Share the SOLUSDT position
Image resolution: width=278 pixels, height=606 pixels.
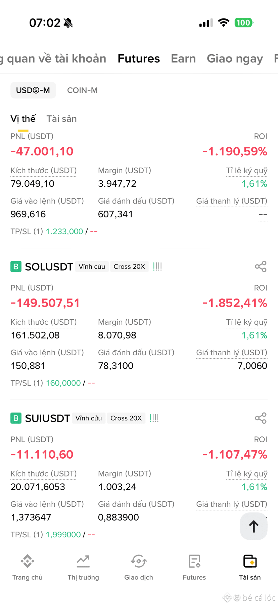click(261, 266)
